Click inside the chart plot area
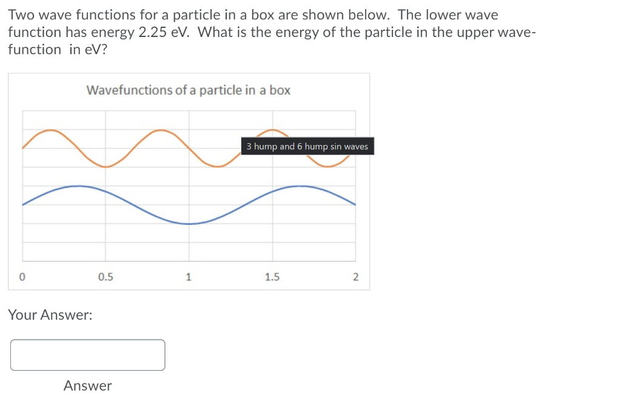621x401 pixels. pos(188,243)
